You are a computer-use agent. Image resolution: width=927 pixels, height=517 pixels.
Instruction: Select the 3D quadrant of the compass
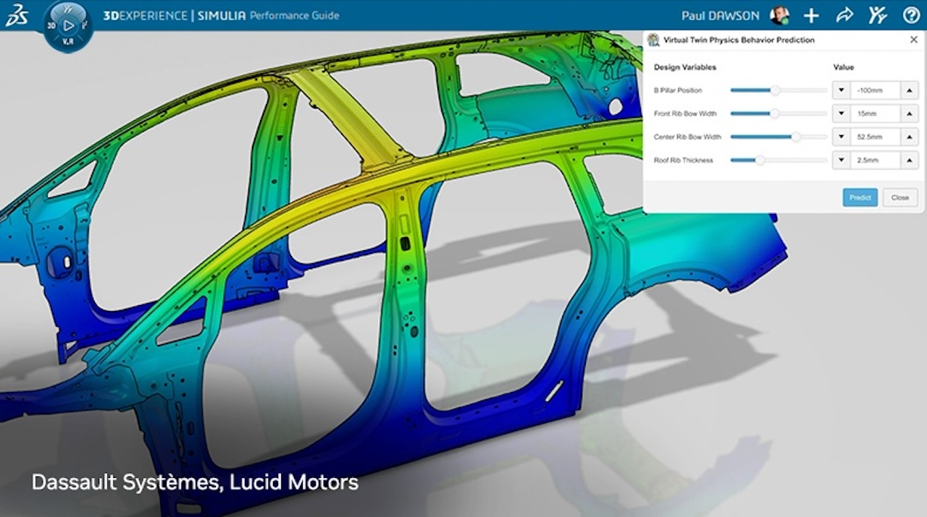(x=52, y=25)
